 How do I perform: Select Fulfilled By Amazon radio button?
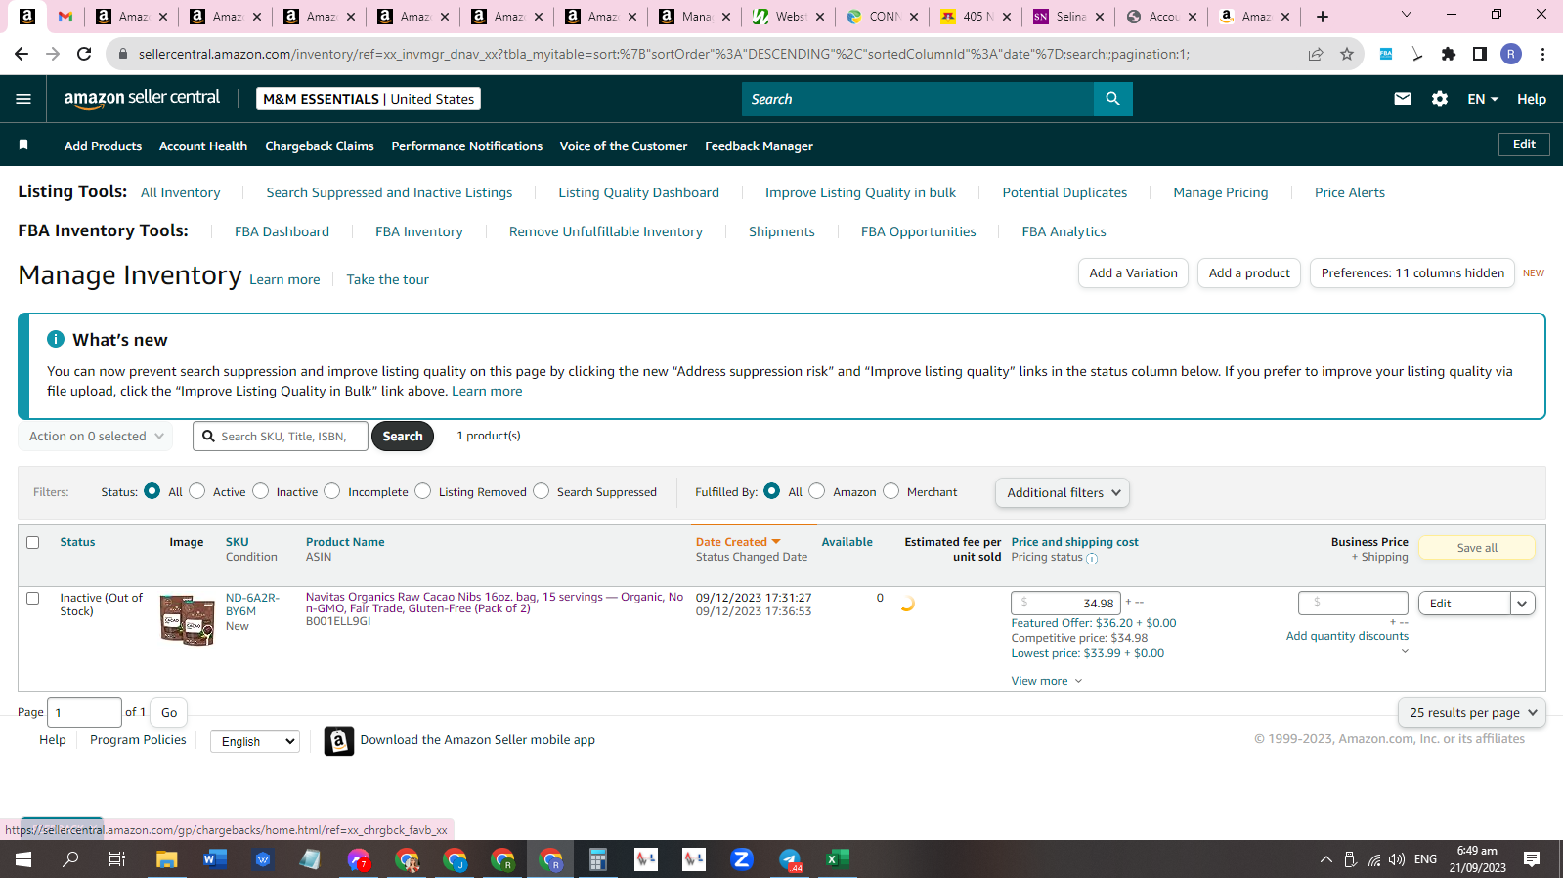coord(816,491)
